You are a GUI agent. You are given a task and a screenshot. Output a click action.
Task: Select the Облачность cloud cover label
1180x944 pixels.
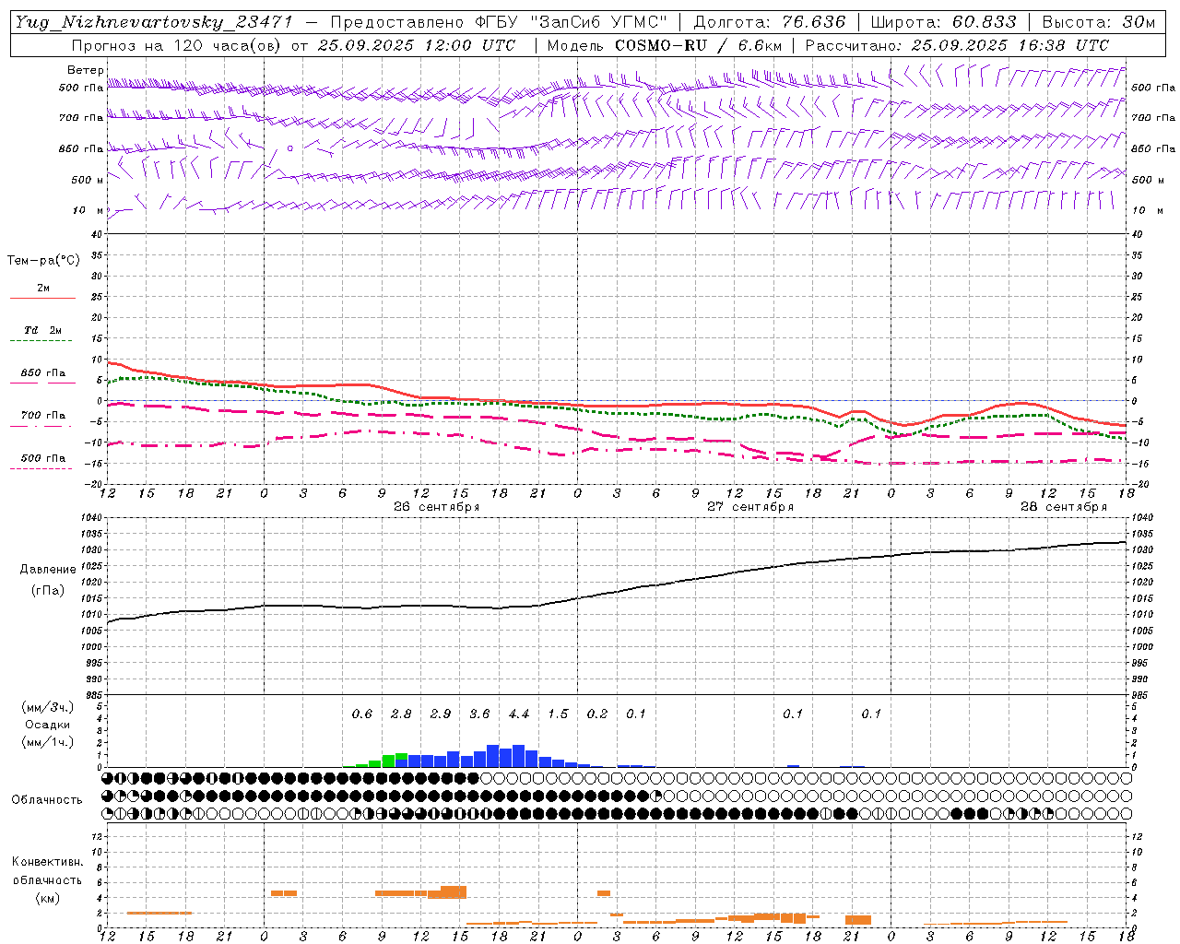pyautogui.click(x=47, y=800)
